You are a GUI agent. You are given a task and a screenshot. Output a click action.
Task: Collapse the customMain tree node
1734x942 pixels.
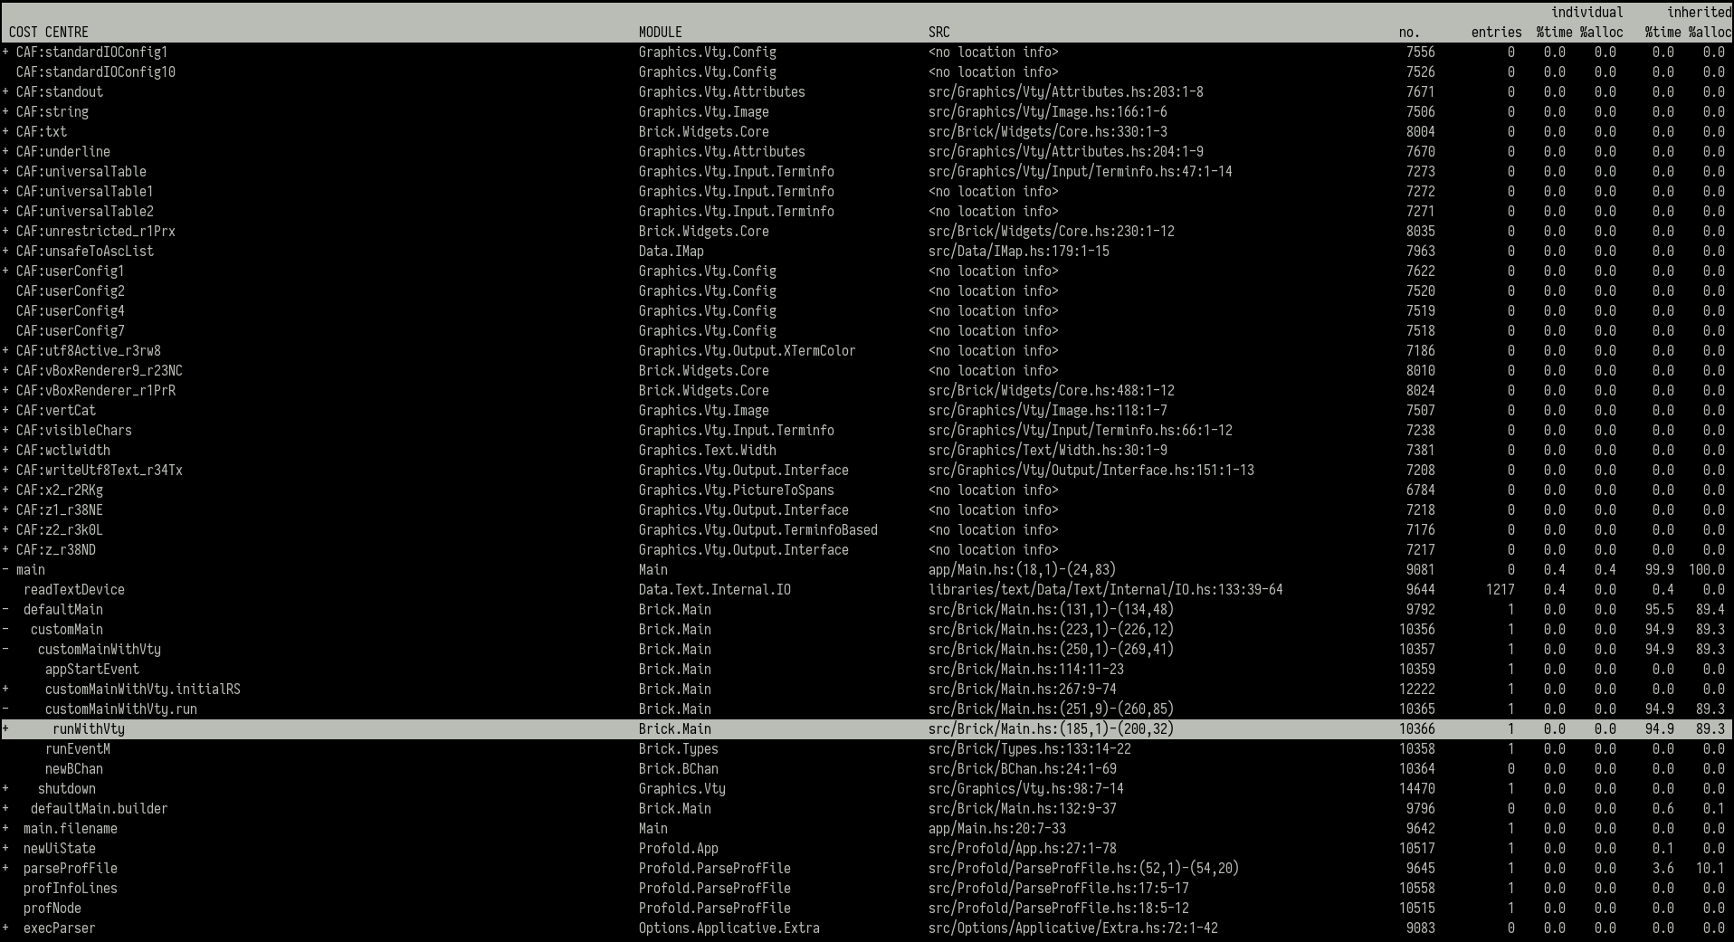click(5, 630)
